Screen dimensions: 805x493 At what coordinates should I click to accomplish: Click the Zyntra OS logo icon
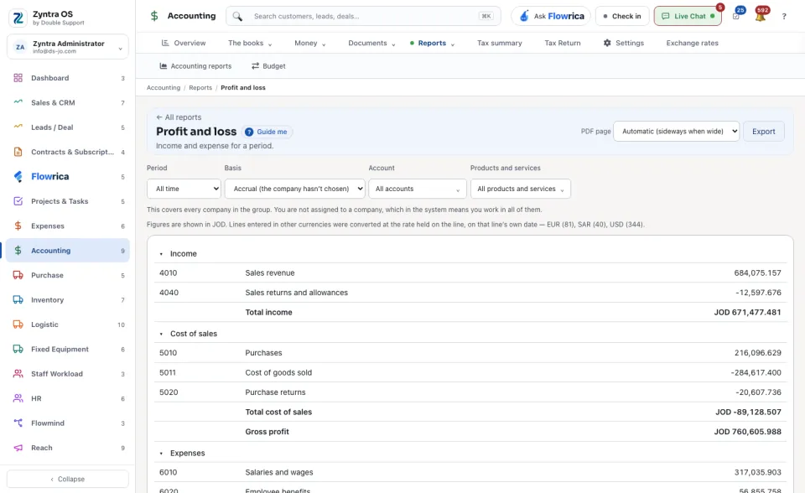pyautogui.click(x=18, y=18)
